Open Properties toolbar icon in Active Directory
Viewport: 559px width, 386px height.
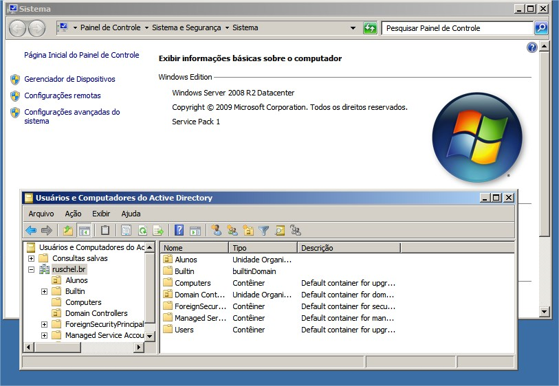pyautogui.click(x=127, y=231)
